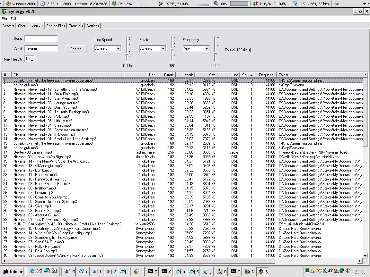370x277 pixels.
Task: Open the File menu
Action: click(x=4, y=19)
